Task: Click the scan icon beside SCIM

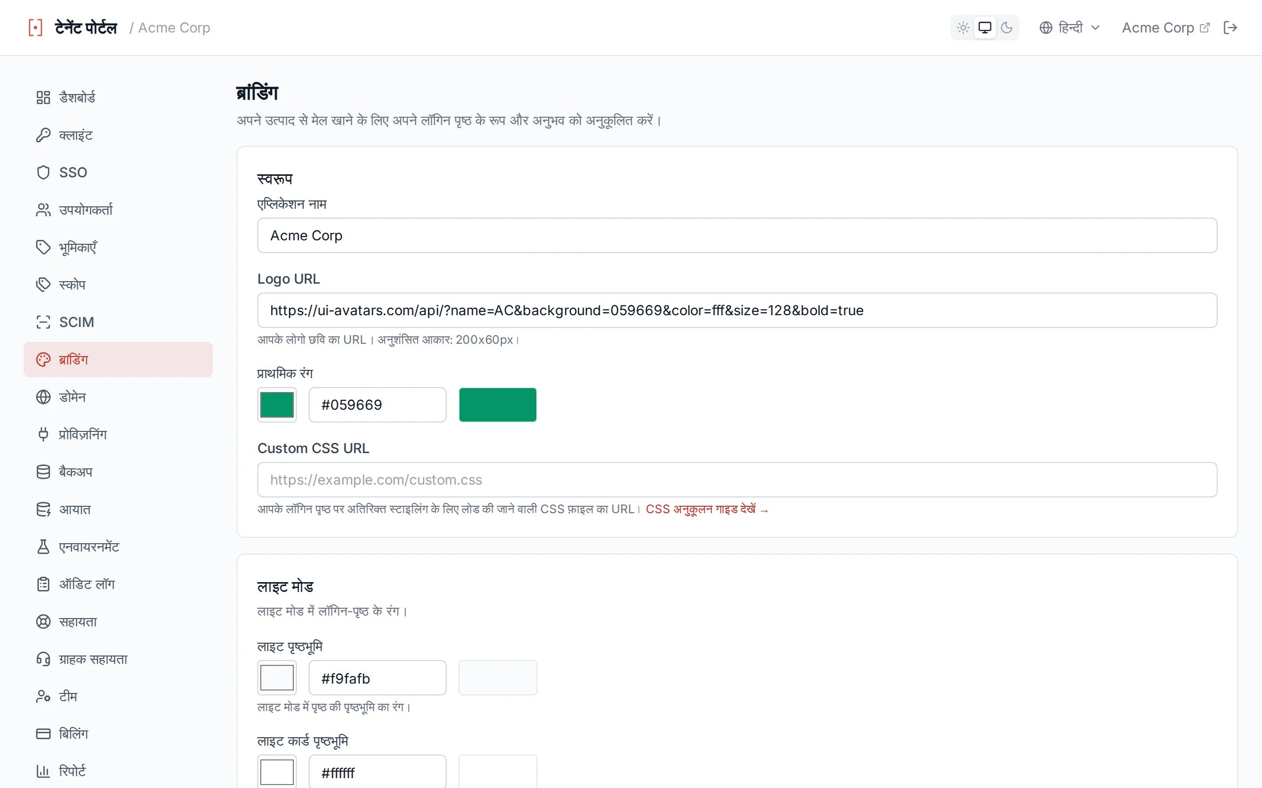Action: [43, 322]
